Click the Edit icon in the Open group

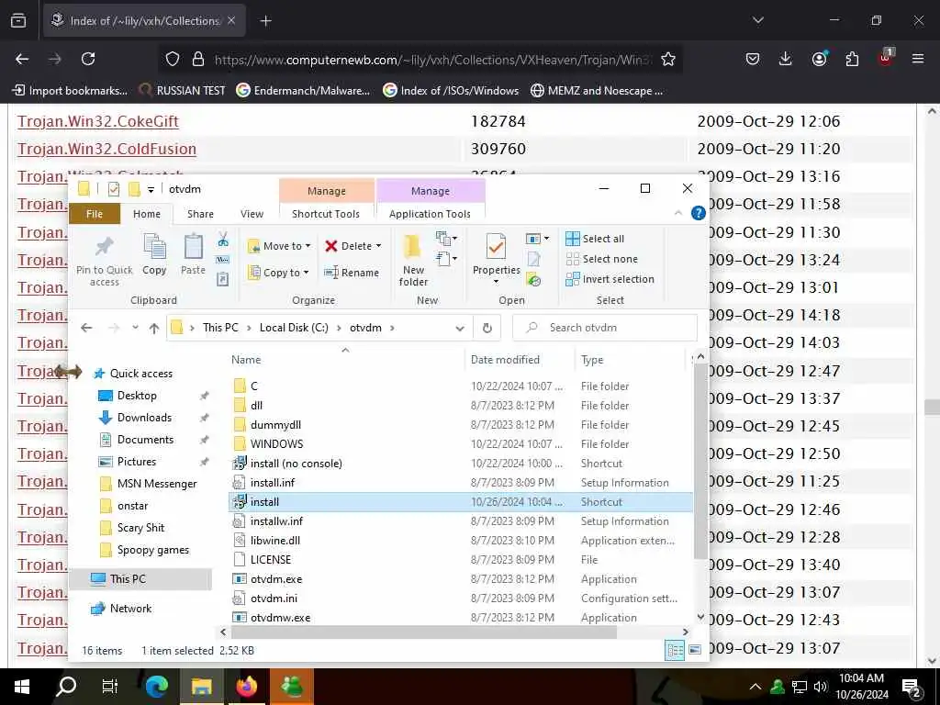pyautogui.click(x=533, y=259)
